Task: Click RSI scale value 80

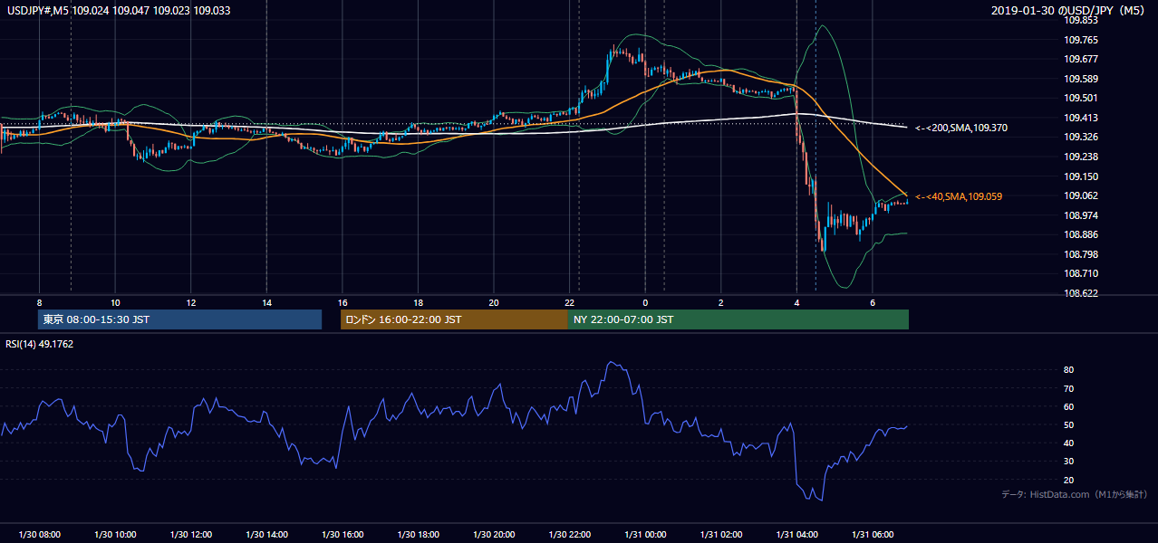Action: tap(1068, 370)
